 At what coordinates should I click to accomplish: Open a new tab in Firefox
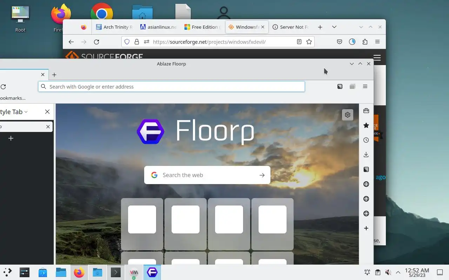[x=320, y=27]
